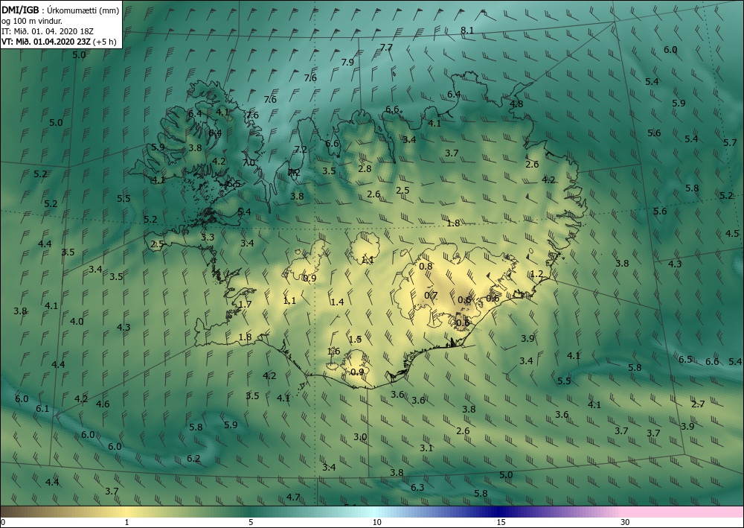The width and height of the screenshot is (744, 528).
Task: Click the 'VT: Mið. 01.04.2020 23Z (+5 h)' line
Action: point(59,41)
